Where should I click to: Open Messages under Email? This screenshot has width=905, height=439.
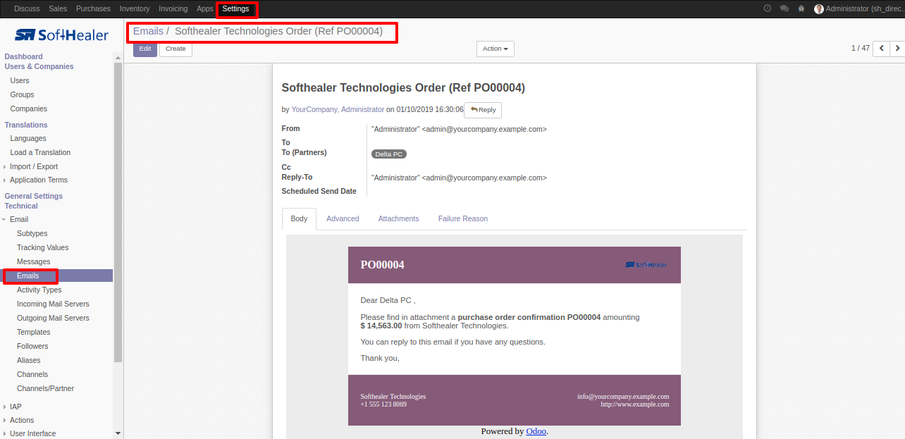coord(34,261)
